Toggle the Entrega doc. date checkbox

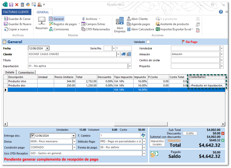[x=32, y=136]
